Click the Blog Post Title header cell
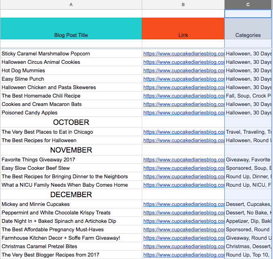This screenshot has width=273, height=259. [x=71, y=29]
